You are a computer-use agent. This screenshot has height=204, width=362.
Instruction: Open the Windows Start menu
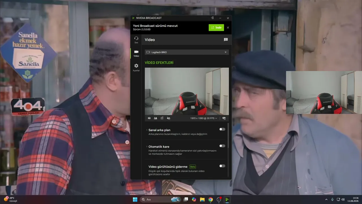pyautogui.click(x=135, y=199)
